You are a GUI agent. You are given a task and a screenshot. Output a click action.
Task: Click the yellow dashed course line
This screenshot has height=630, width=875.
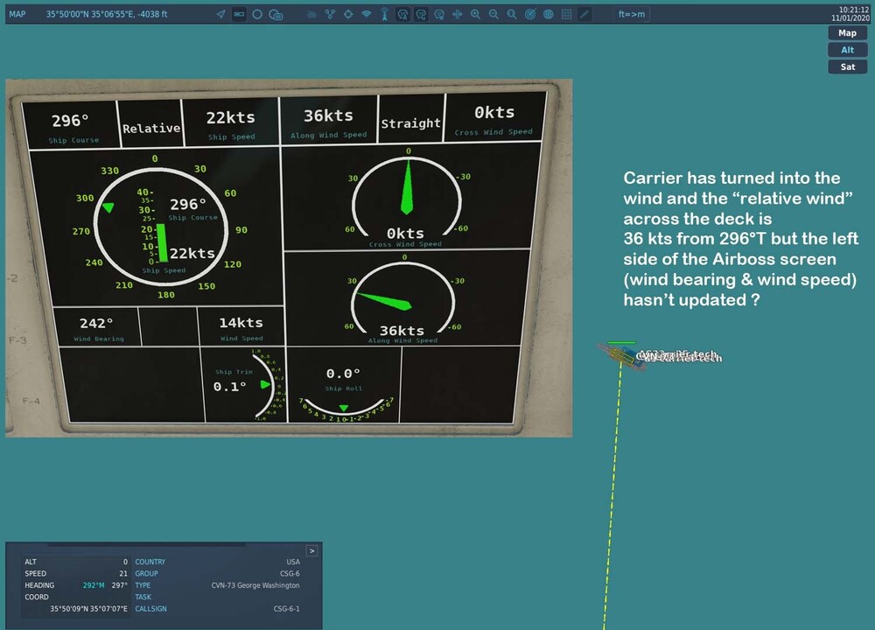612,497
